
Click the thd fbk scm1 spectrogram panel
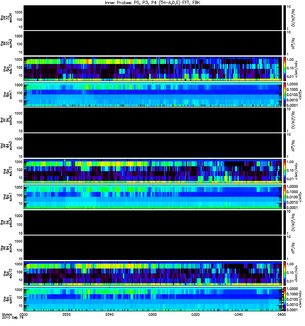click(153, 197)
